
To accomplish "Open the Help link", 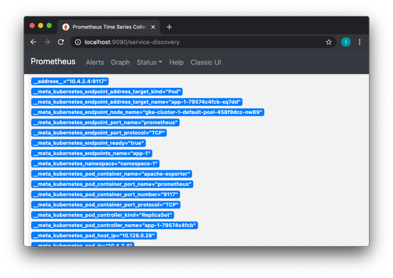I will tap(176, 63).
